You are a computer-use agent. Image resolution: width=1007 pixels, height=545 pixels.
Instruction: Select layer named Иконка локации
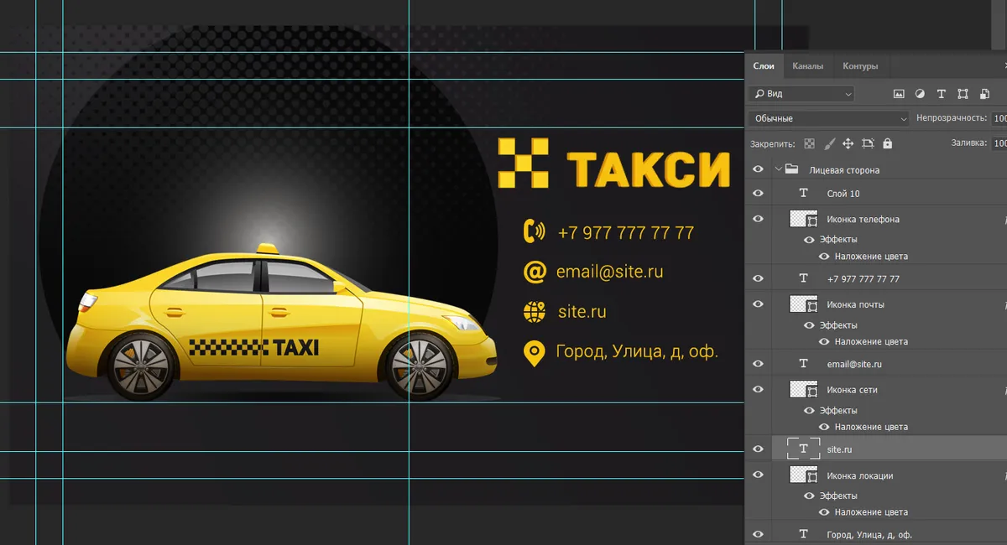(860, 475)
